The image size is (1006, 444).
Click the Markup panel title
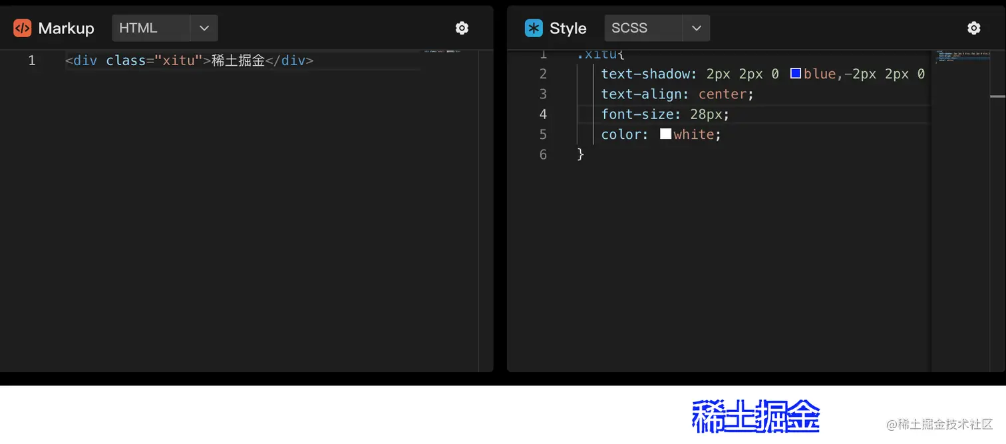66,29
